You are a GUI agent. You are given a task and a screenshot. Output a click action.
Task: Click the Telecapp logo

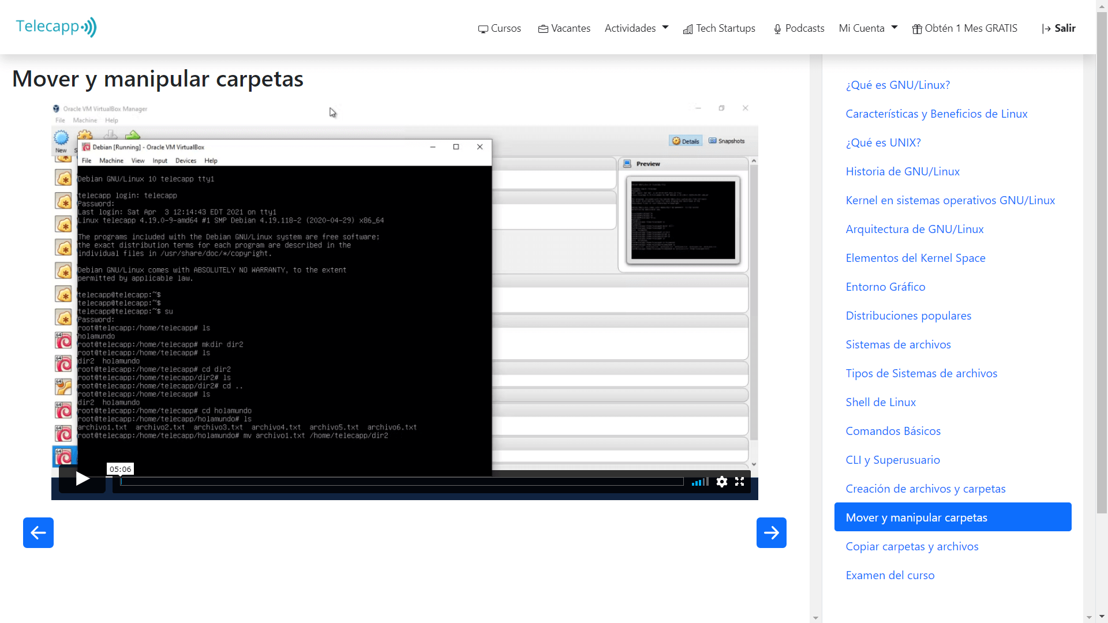pos(56,27)
